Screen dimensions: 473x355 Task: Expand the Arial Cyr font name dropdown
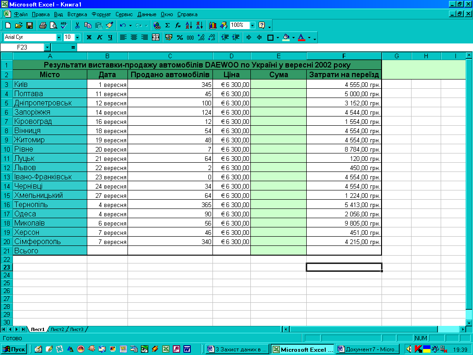59,37
